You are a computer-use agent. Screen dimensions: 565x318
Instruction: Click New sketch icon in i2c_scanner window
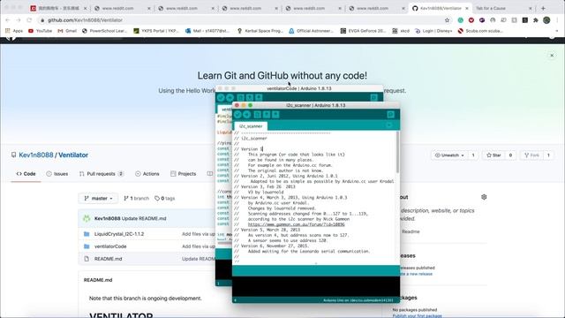pyautogui.click(x=257, y=115)
